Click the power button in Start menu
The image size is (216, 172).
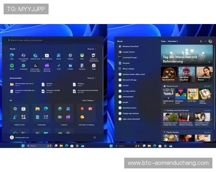point(95,137)
